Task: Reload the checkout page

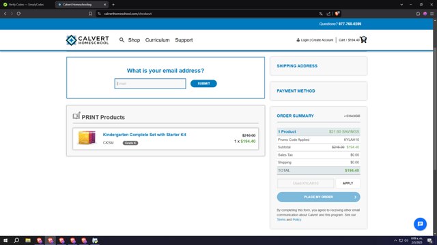Action: point(18,14)
